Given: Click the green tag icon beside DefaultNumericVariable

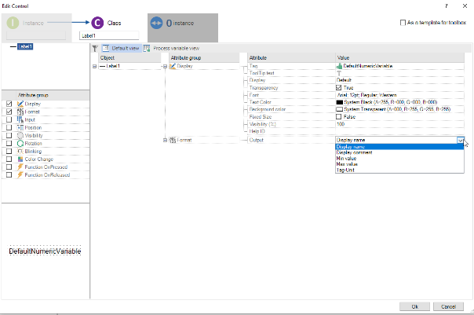Looking at the screenshot, I should (339, 66).
